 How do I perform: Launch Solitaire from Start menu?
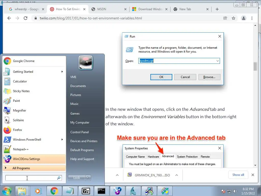point(34,120)
